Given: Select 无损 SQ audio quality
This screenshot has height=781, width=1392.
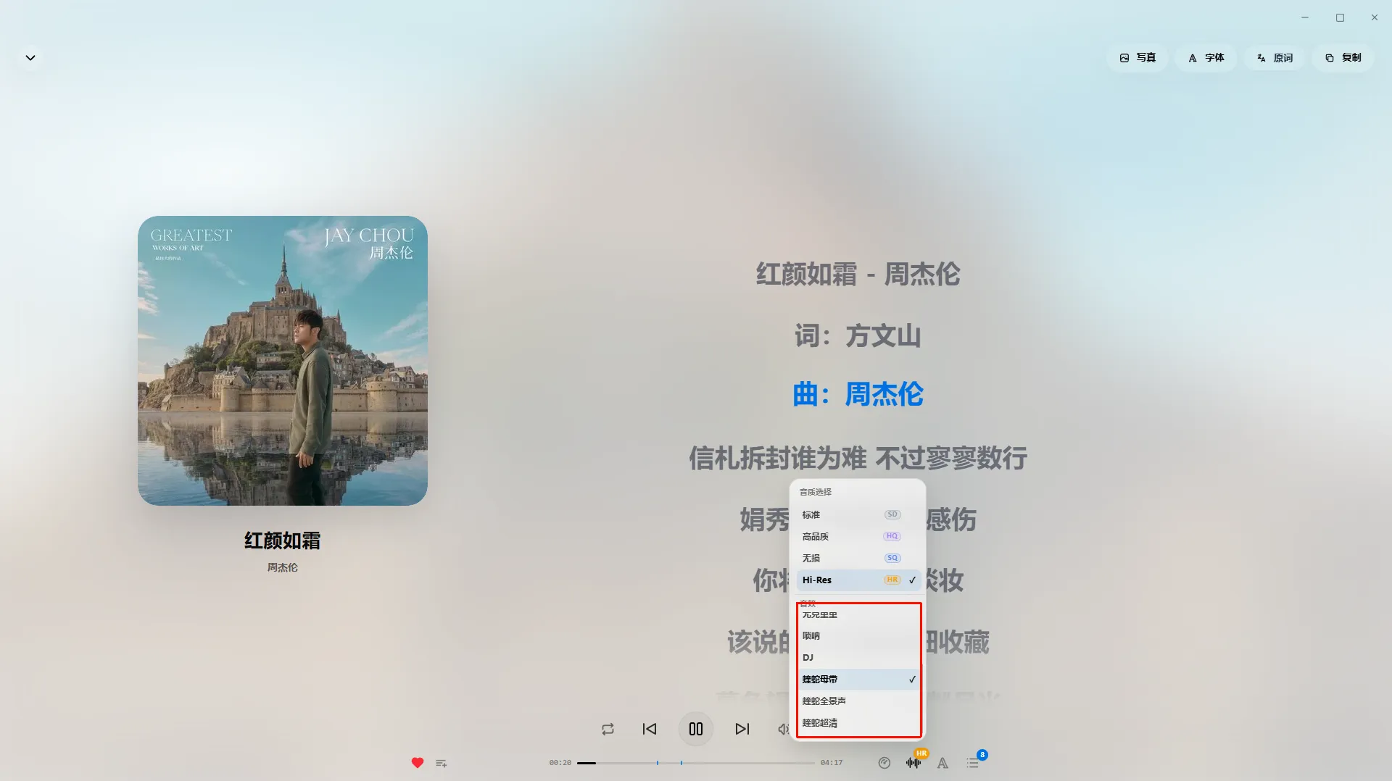Looking at the screenshot, I should (x=858, y=559).
